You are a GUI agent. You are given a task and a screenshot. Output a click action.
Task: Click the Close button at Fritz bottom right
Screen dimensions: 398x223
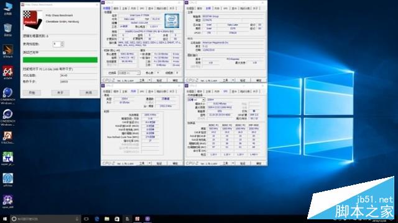pyautogui.click(x=88, y=92)
